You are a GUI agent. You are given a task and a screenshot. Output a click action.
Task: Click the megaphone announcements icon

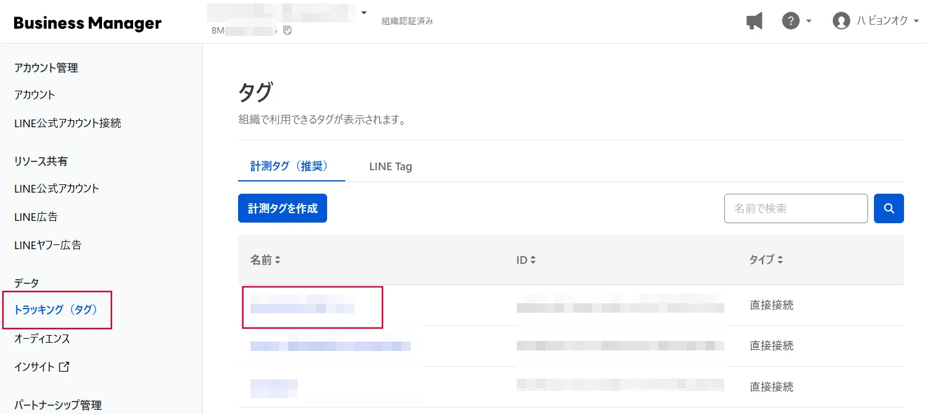(x=754, y=21)
